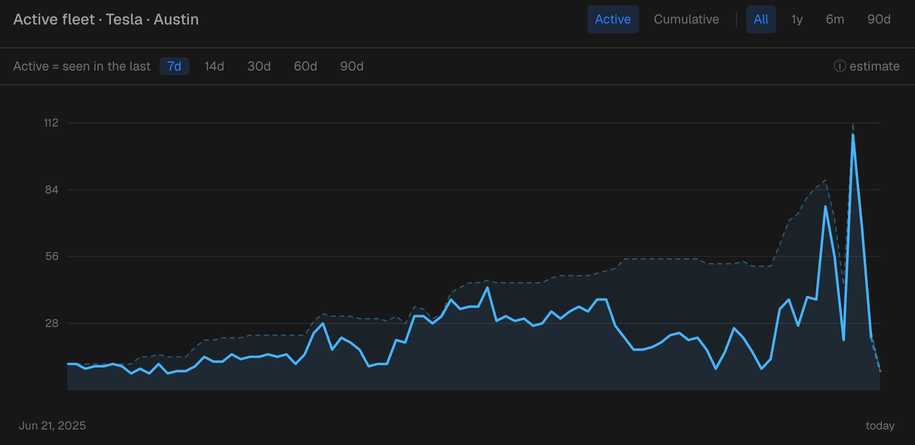
Task: Set active window to 7d
Action: (x=174, y=66)
